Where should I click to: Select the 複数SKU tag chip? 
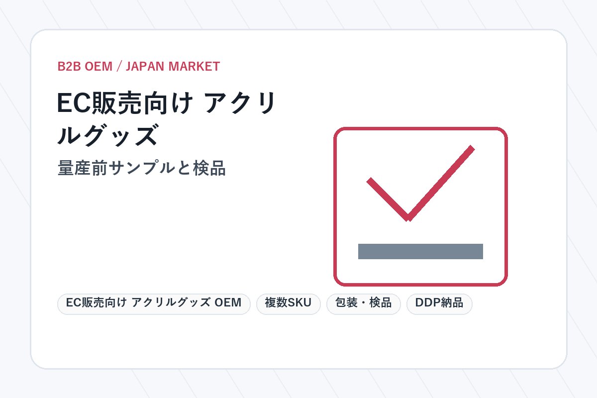pyautogui.click(x=289, y=304)
